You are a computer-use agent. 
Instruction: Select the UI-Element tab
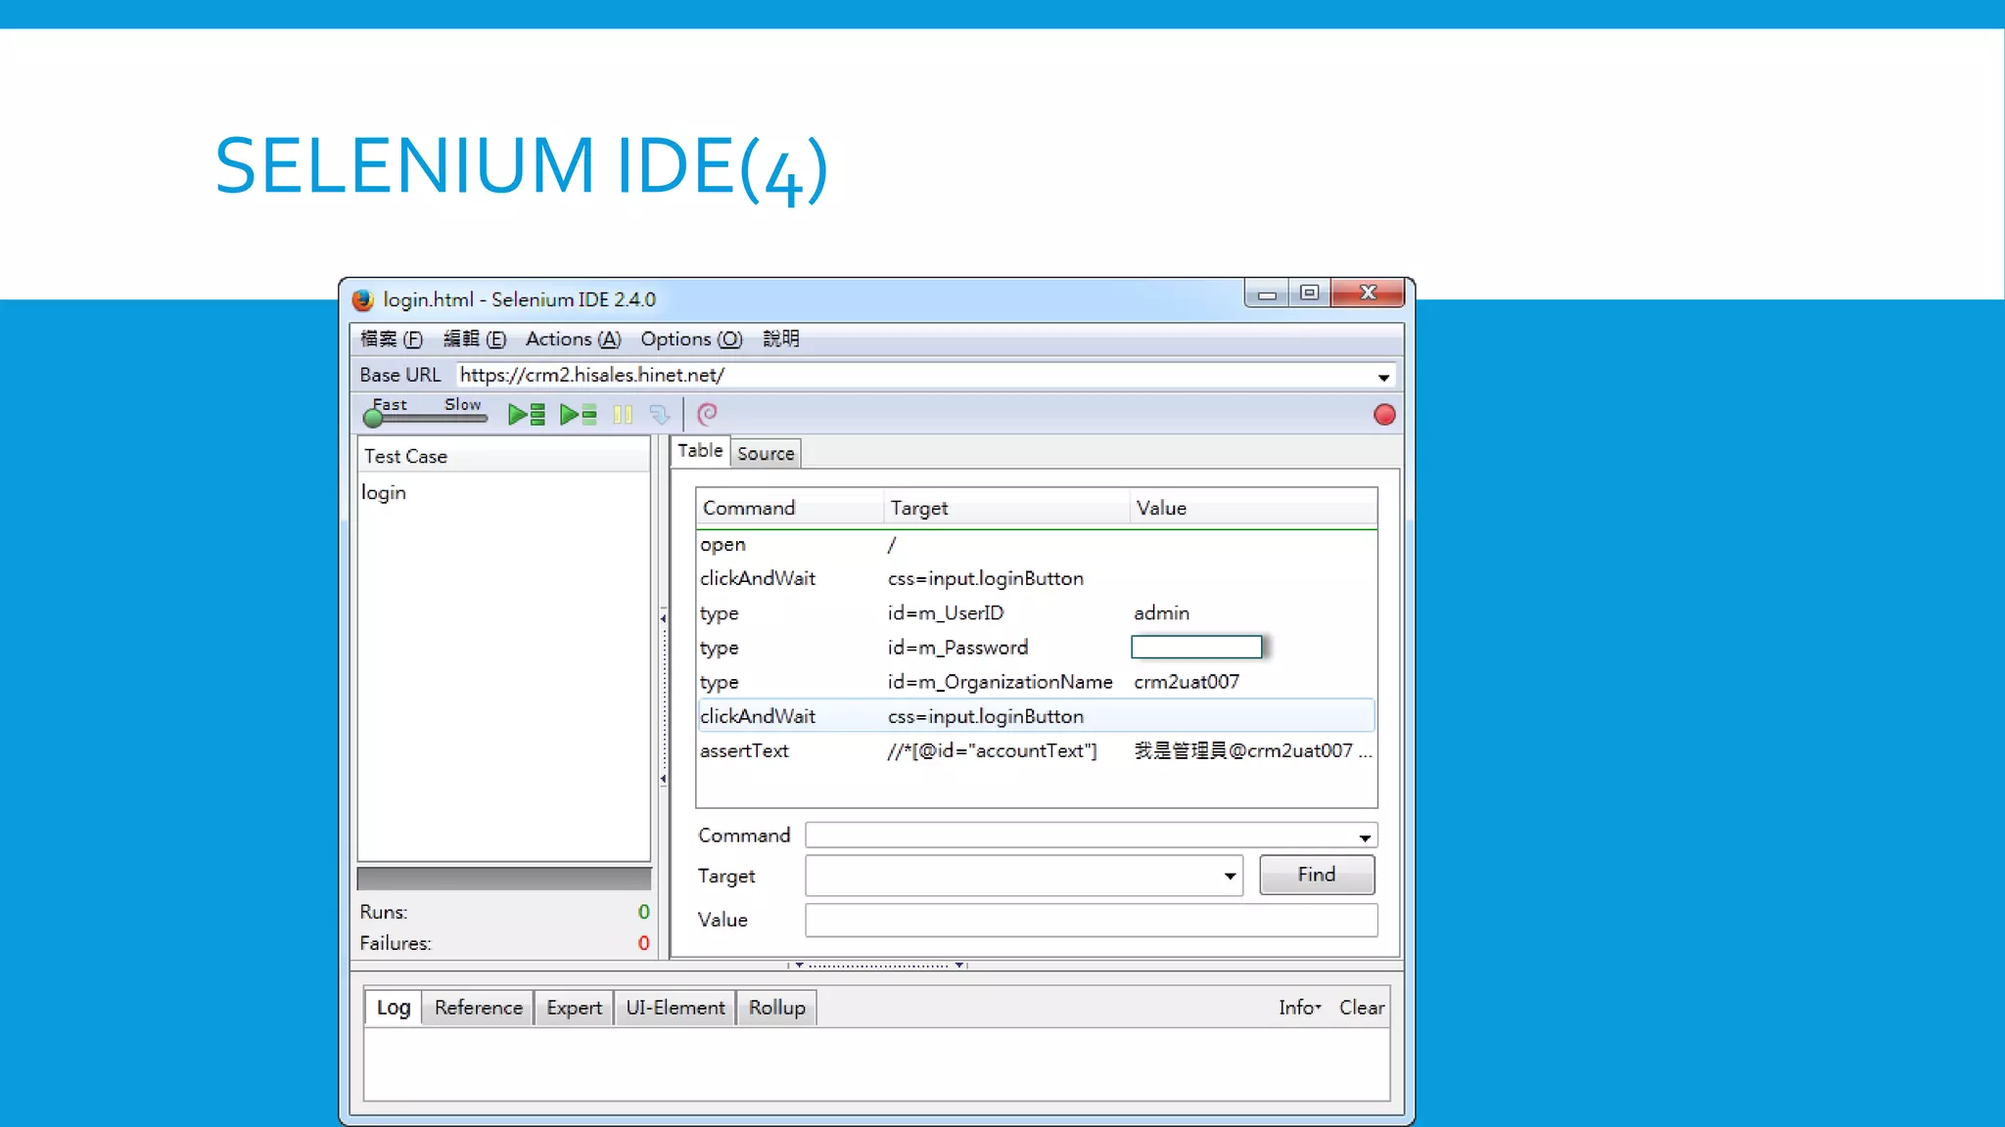pyautogui.click(x=676, y=1008)
